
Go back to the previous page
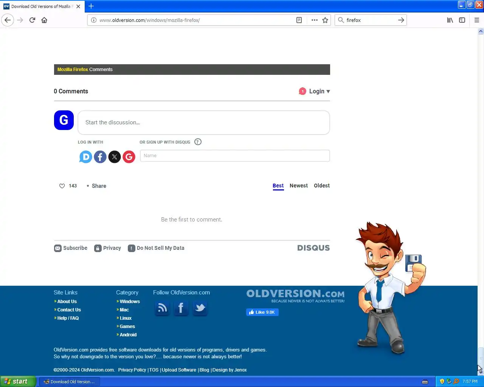coord(8,20)
